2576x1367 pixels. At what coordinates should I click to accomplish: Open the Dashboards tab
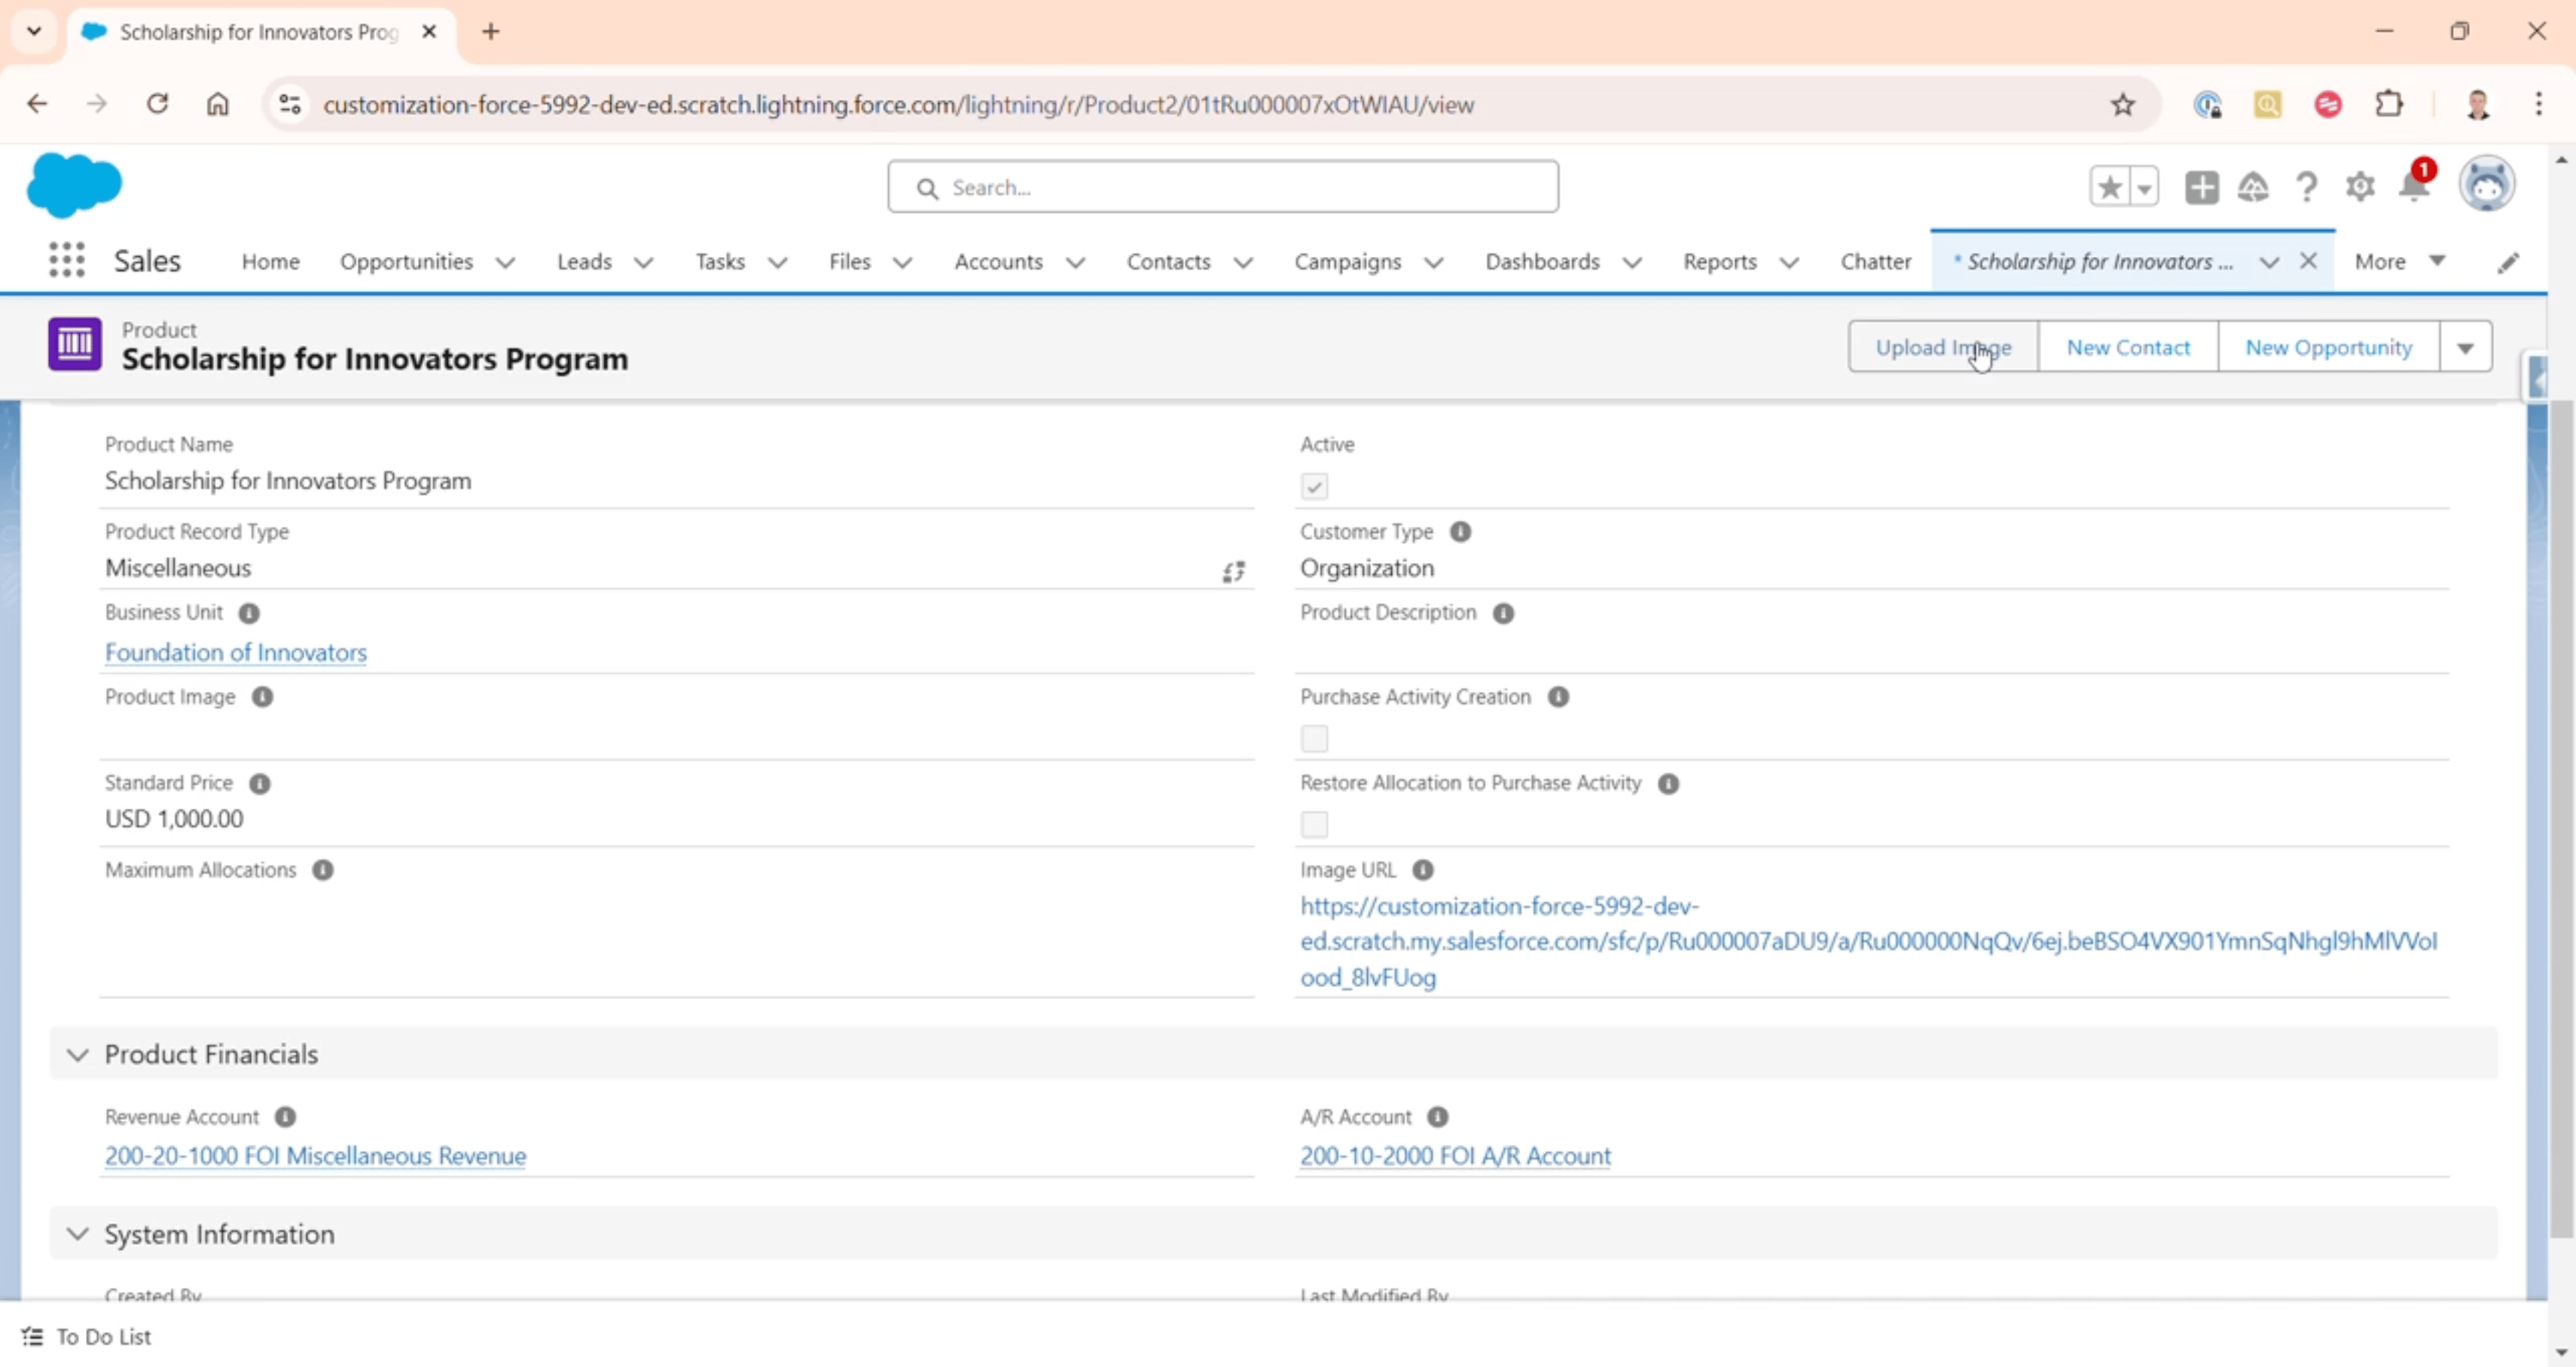(x=1542, y=261)
